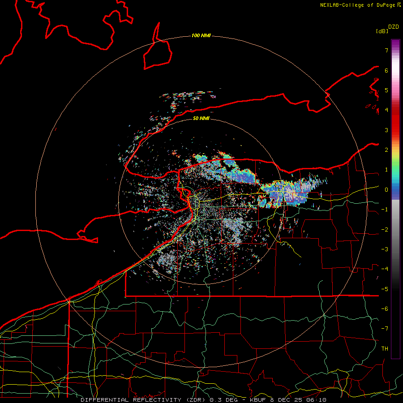Screen dimensions: 403x403
Task: Click the -4 dB value on color scale
Action: point(385,269)
